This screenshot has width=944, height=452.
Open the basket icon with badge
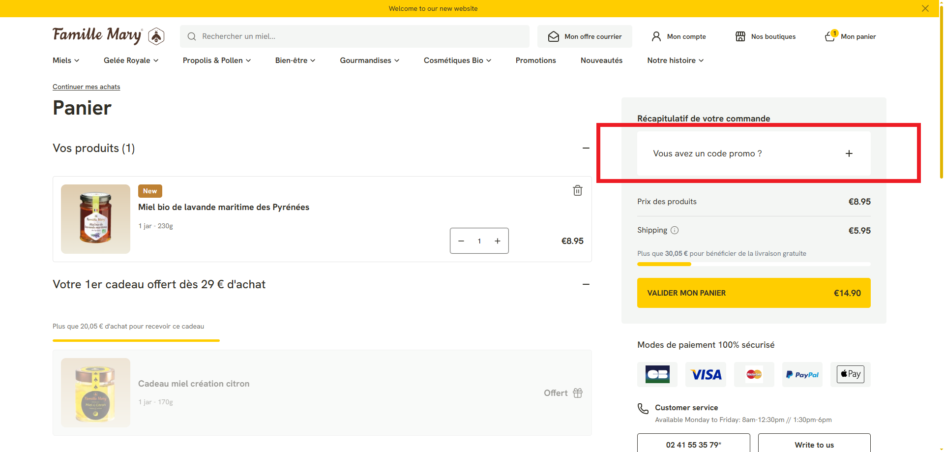click(831, 36)
